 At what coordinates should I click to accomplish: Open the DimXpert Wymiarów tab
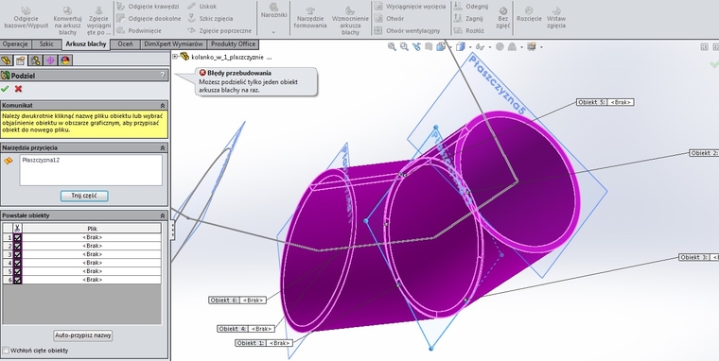click(x=173, y=44)
